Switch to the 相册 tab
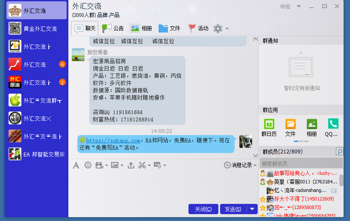This screenshot has width=350, height=221. click(x=141, y=28)
